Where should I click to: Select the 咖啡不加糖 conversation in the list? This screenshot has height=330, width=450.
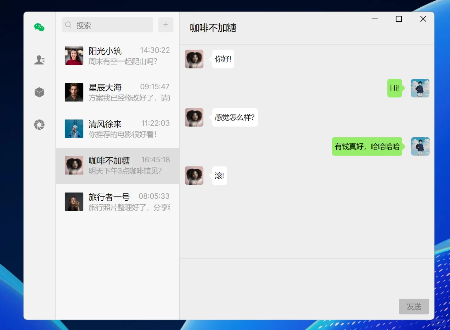tap(117, 166)
